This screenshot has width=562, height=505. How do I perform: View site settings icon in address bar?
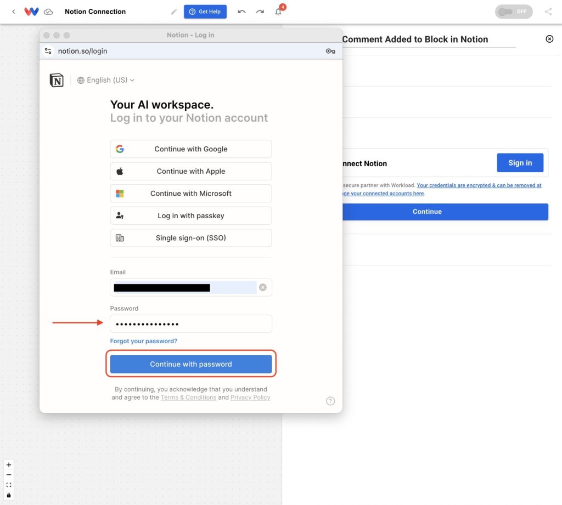48,51
